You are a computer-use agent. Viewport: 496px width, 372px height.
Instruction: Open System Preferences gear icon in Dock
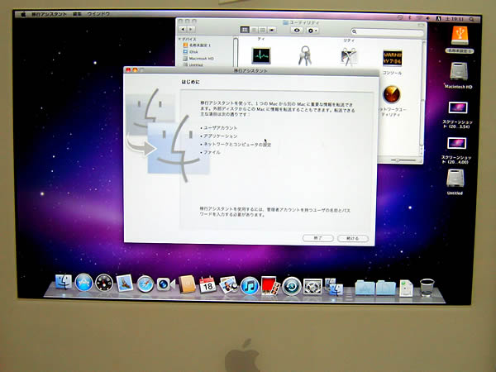point(312,287)
